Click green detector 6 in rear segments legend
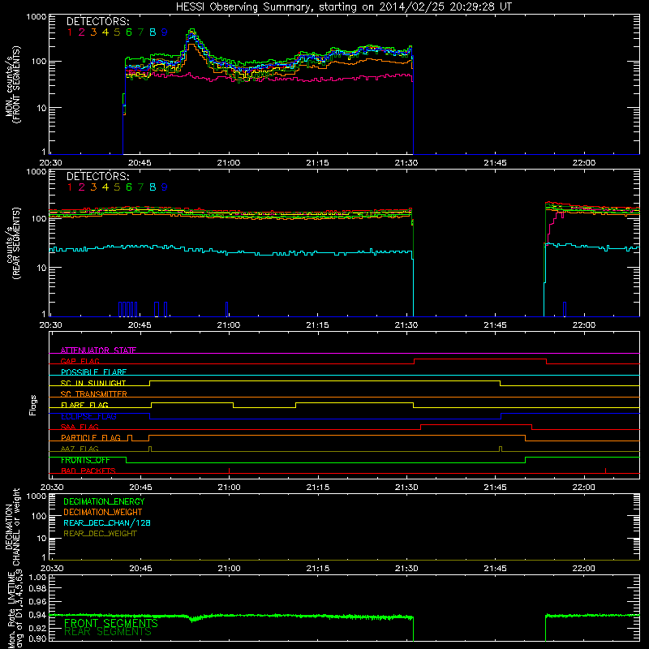 click(129, 187)
